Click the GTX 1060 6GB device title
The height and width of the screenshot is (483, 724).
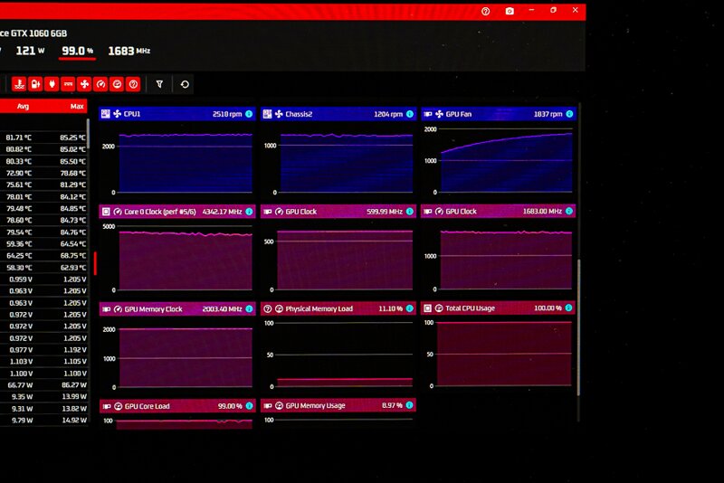point(33,33)
